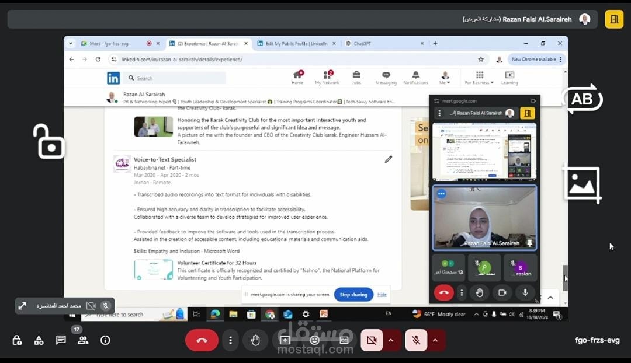The height and width of the screenshot is (363, 631).
Task: Open the 13 other participants tile
Action: tap(449, 267)
